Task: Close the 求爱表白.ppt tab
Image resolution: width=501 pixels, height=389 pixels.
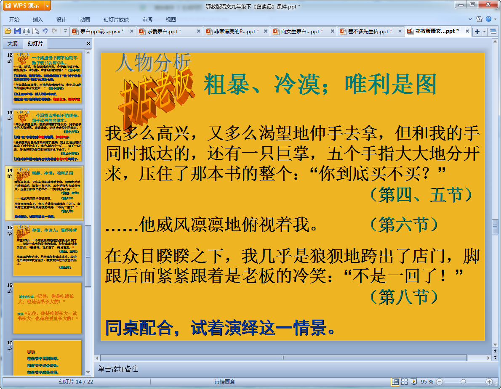Action: pos(199,31)
